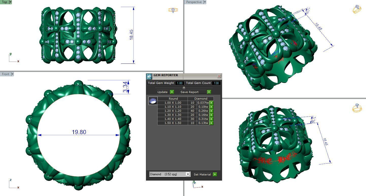Click the Update button

pos(163,92)
